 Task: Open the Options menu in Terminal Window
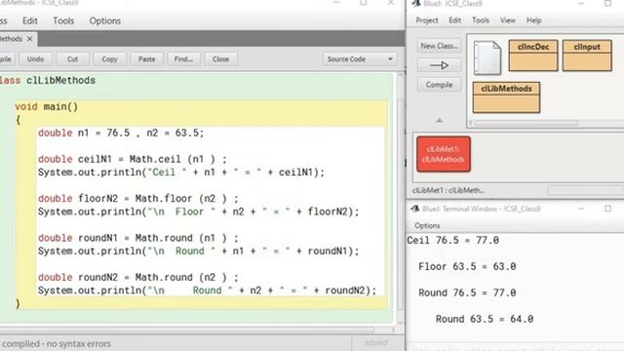coord(427,225)
